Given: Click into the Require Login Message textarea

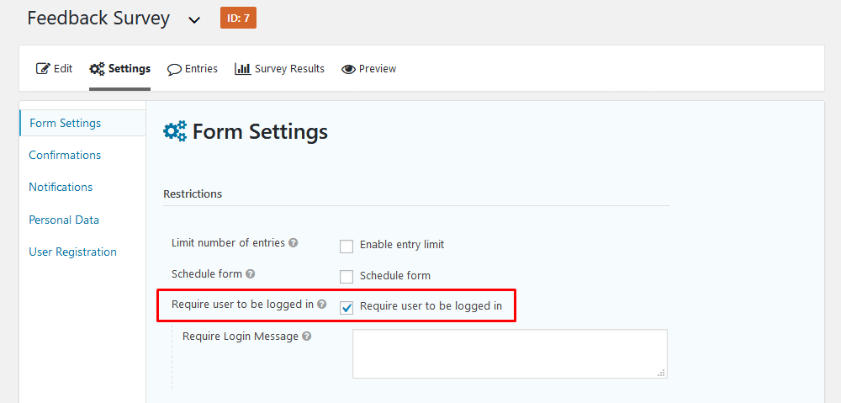Looking at the screenshot, I should [510, 353].
